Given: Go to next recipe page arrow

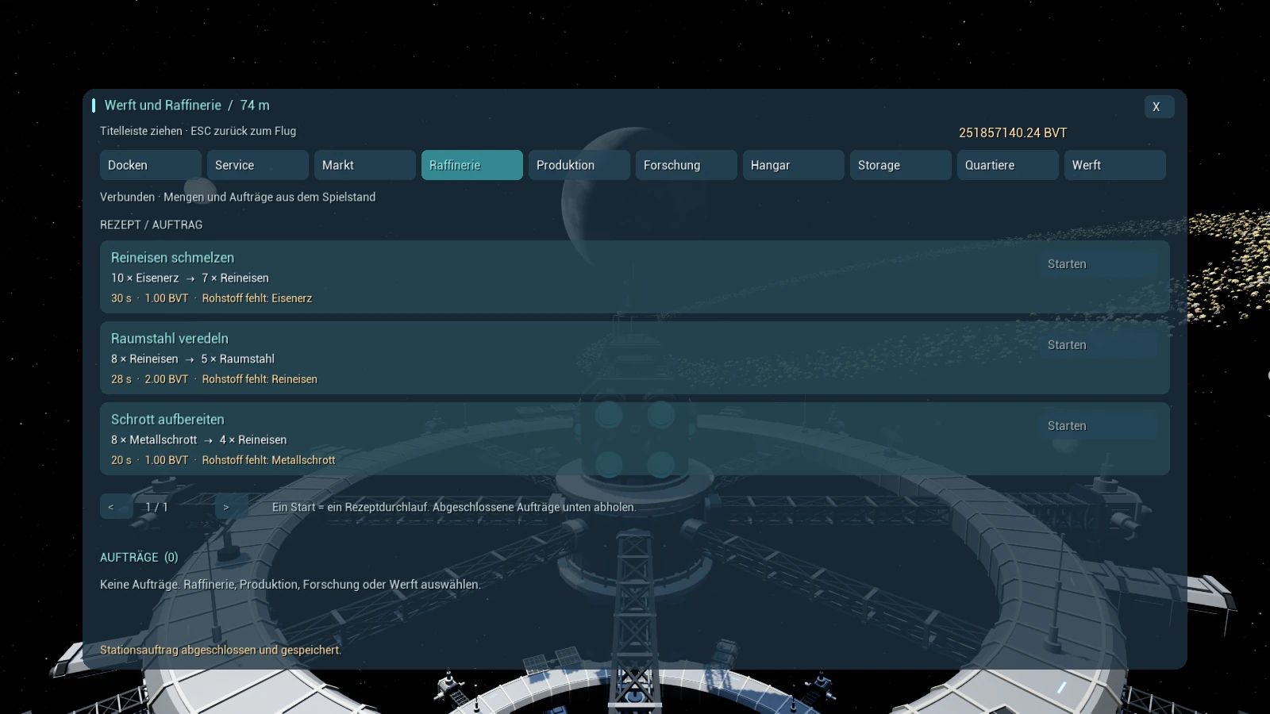Looking at the screenshot, I should (232, 506).
